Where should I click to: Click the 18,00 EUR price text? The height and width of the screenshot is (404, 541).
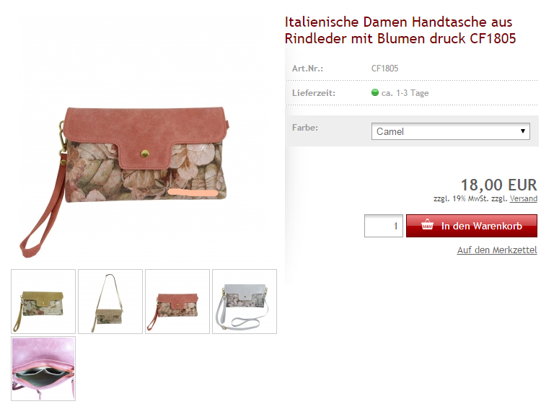[499, 185]
